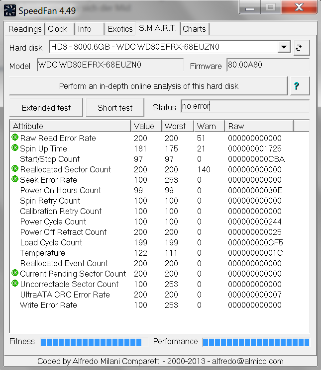Switch to the Clock tab

59,29
